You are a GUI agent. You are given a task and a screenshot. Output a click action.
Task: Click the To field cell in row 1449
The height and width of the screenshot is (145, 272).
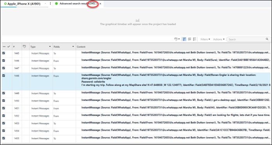[55, 93]
